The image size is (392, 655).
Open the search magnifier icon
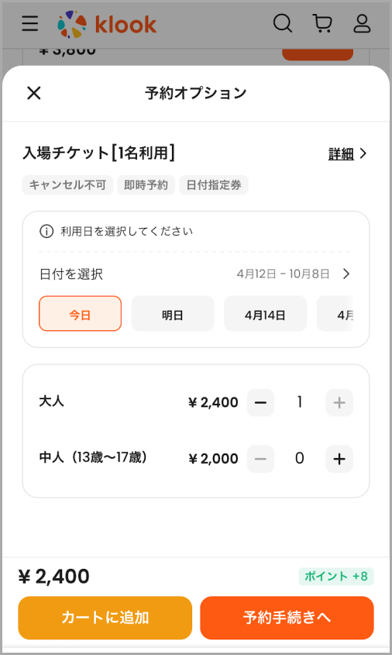283,23
